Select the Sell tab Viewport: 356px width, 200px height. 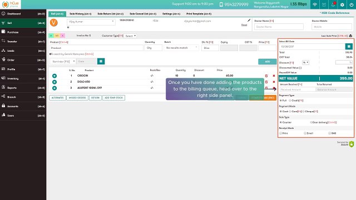tap(57, 14)
